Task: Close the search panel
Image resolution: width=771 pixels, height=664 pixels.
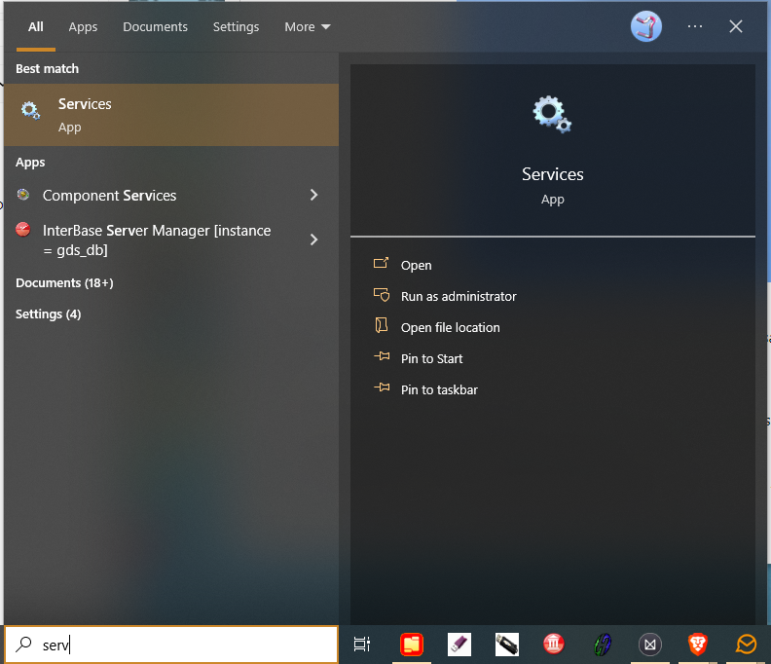Action: point(736,26)
